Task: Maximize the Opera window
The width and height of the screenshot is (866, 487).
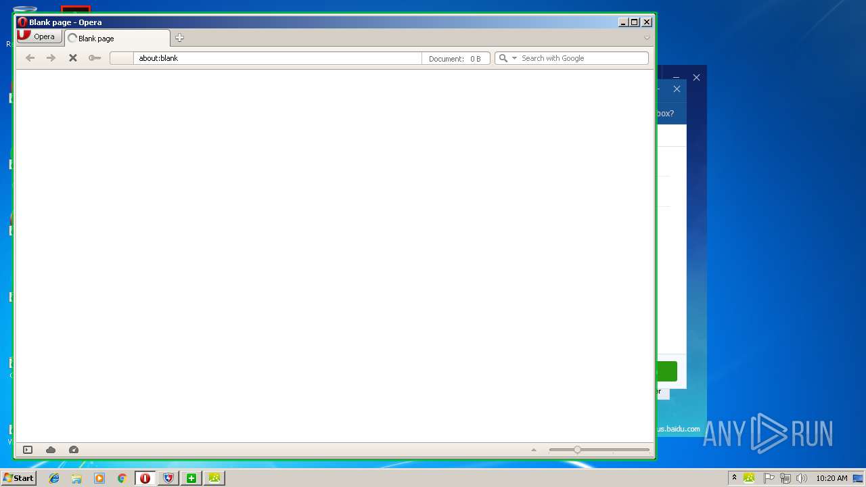Action: point(635,22)
